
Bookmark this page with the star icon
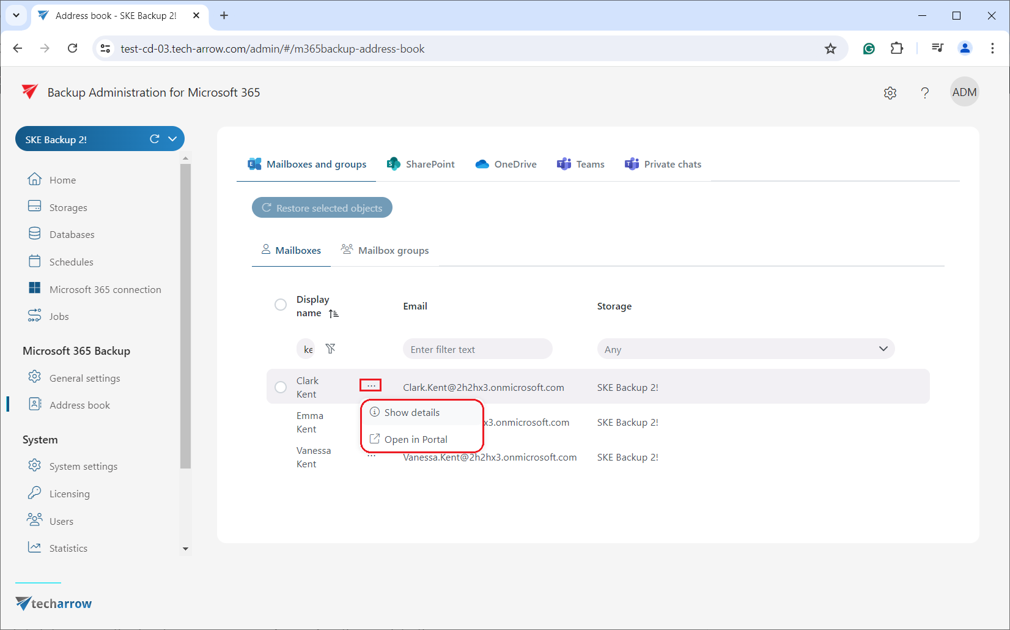(x=830, y=49)
